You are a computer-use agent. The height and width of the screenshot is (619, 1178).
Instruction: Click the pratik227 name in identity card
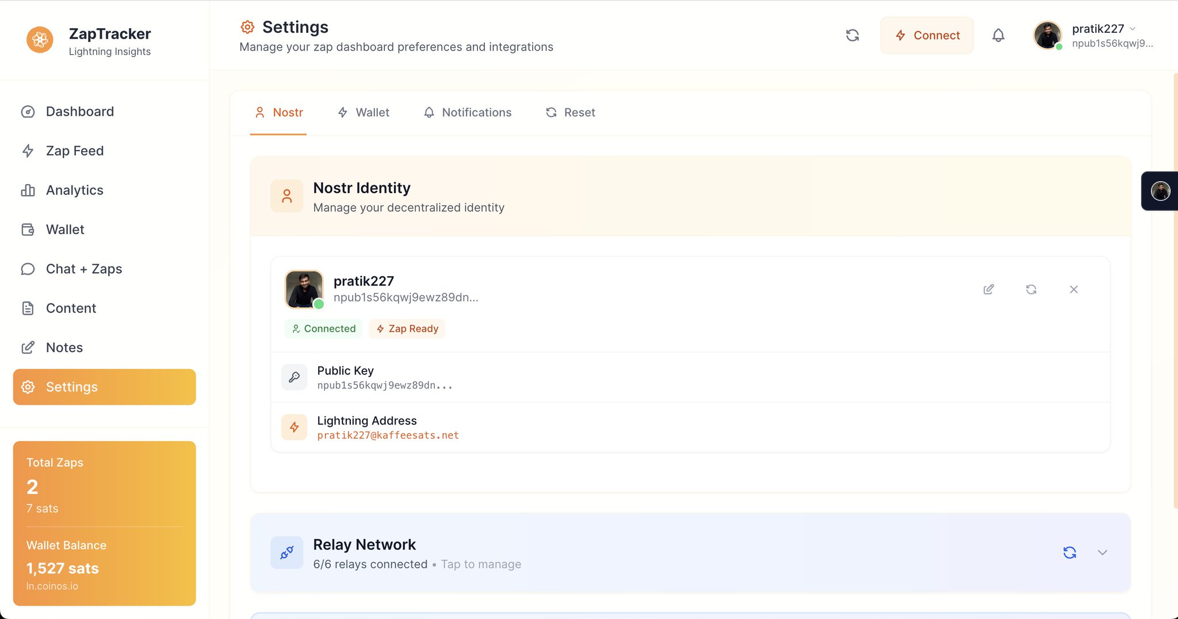(364, 281)
